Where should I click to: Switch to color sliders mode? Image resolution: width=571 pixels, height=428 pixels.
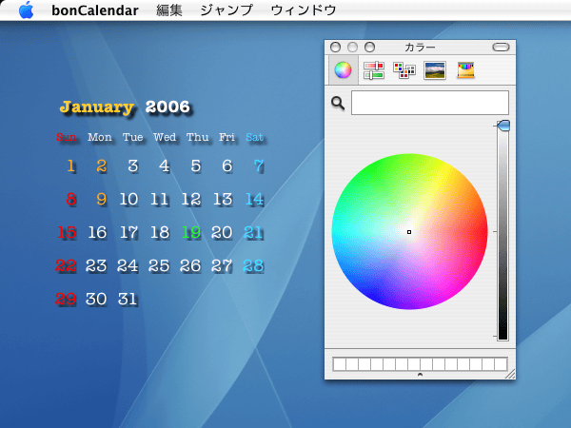(374, 69)
